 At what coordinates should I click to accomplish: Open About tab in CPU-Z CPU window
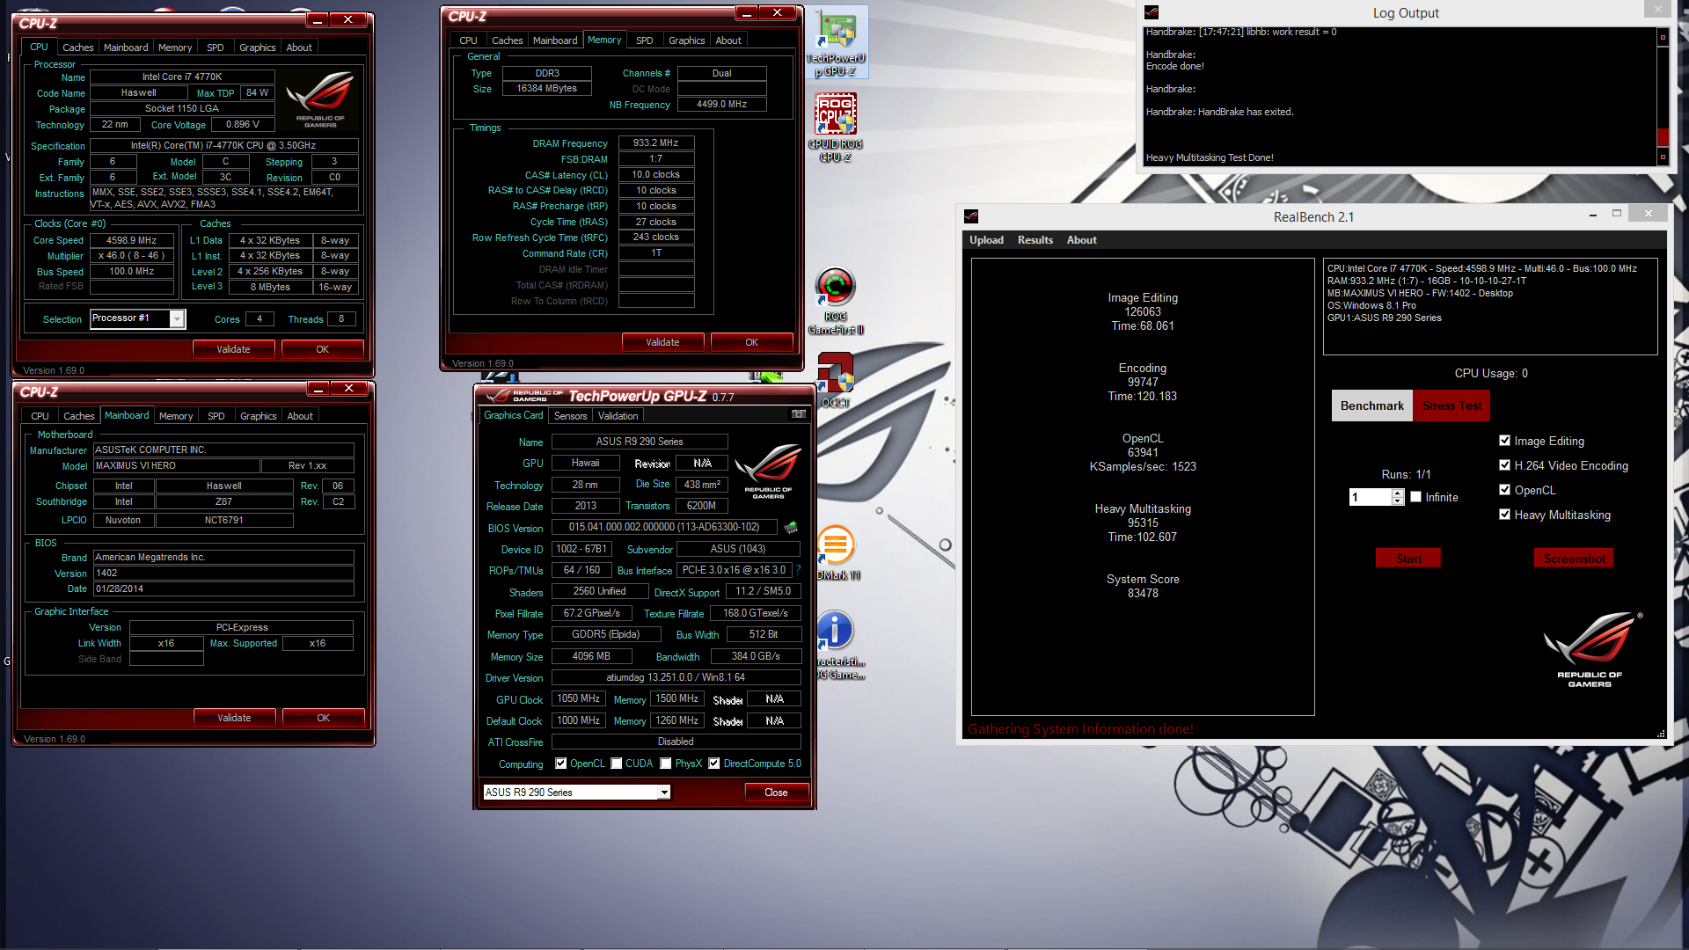[x=299, y=47]
